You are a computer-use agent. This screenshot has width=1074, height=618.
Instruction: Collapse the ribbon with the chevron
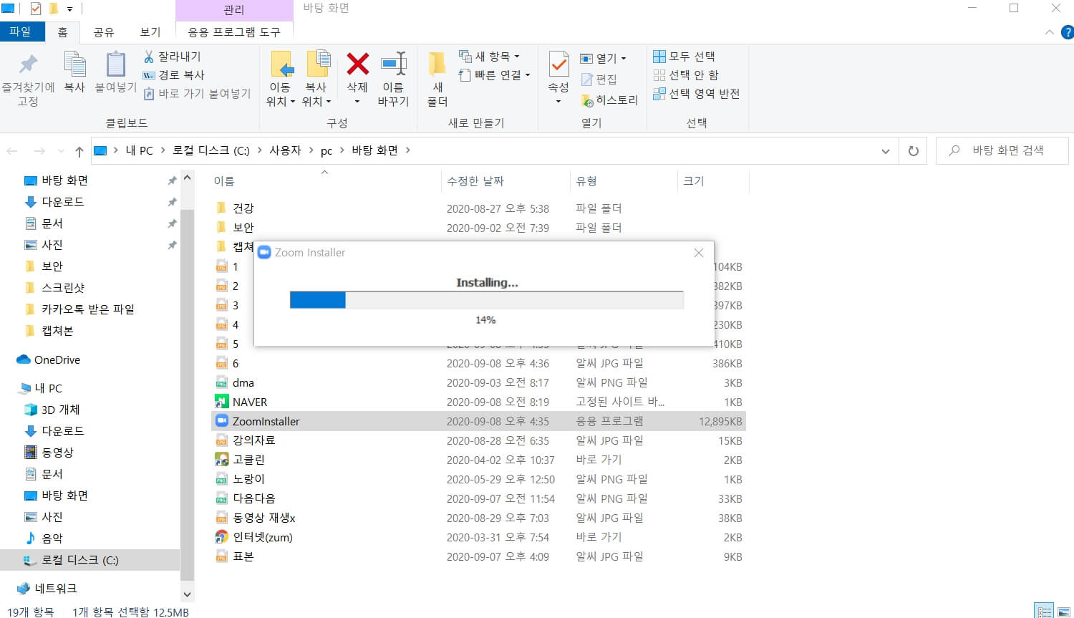pyautogui.click(x=1049, y=32)
